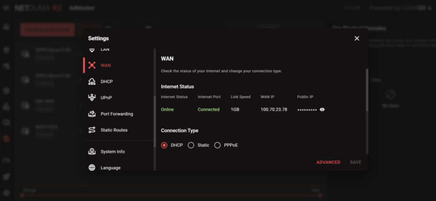The height and width of the screenshot is (201, 436).
Task: Select the WAN section icon in sidebar
Action: [x=92, y=66]
